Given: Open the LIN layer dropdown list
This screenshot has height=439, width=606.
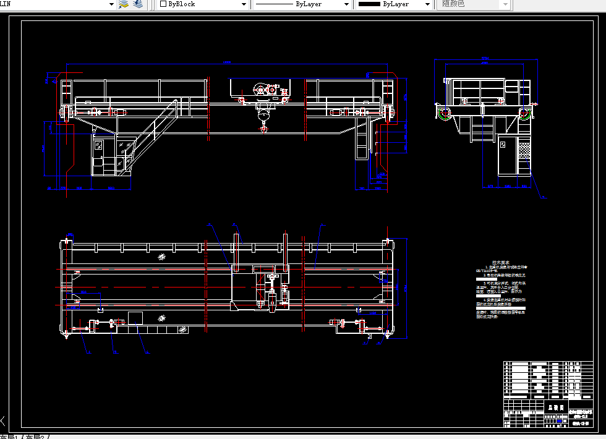Looking at the screenshot, I should (x=111, y=4).
